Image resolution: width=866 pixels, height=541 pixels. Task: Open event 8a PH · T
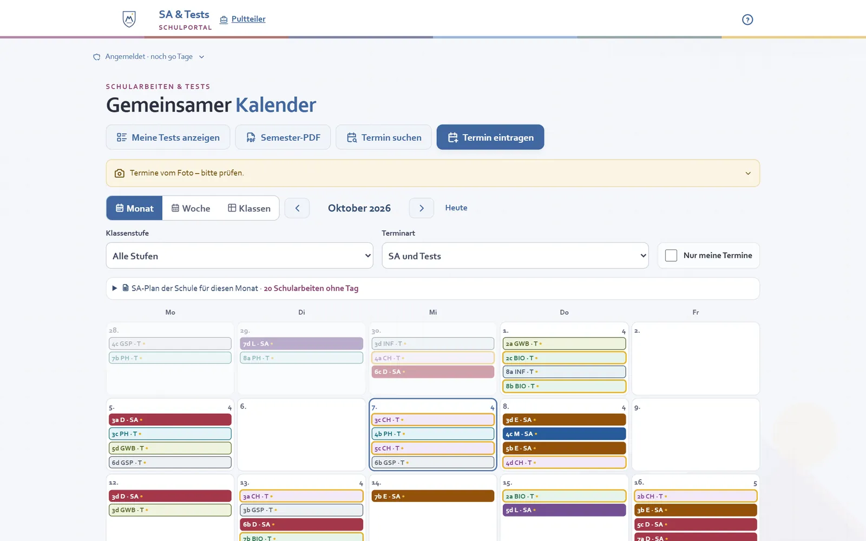coord(301,358)
